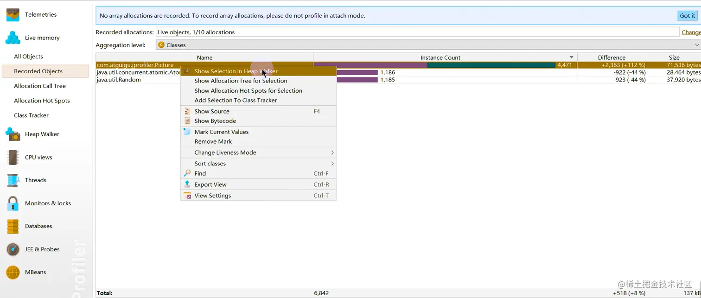Viewport: 701px width, 298px height.
Task: Click the Picture instance count bar
Action: (x=434, y=65)
